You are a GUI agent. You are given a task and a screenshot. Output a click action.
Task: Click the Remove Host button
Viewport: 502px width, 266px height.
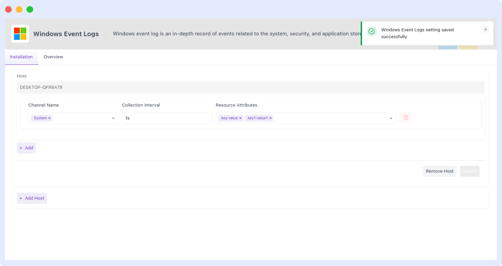(439, 171)
